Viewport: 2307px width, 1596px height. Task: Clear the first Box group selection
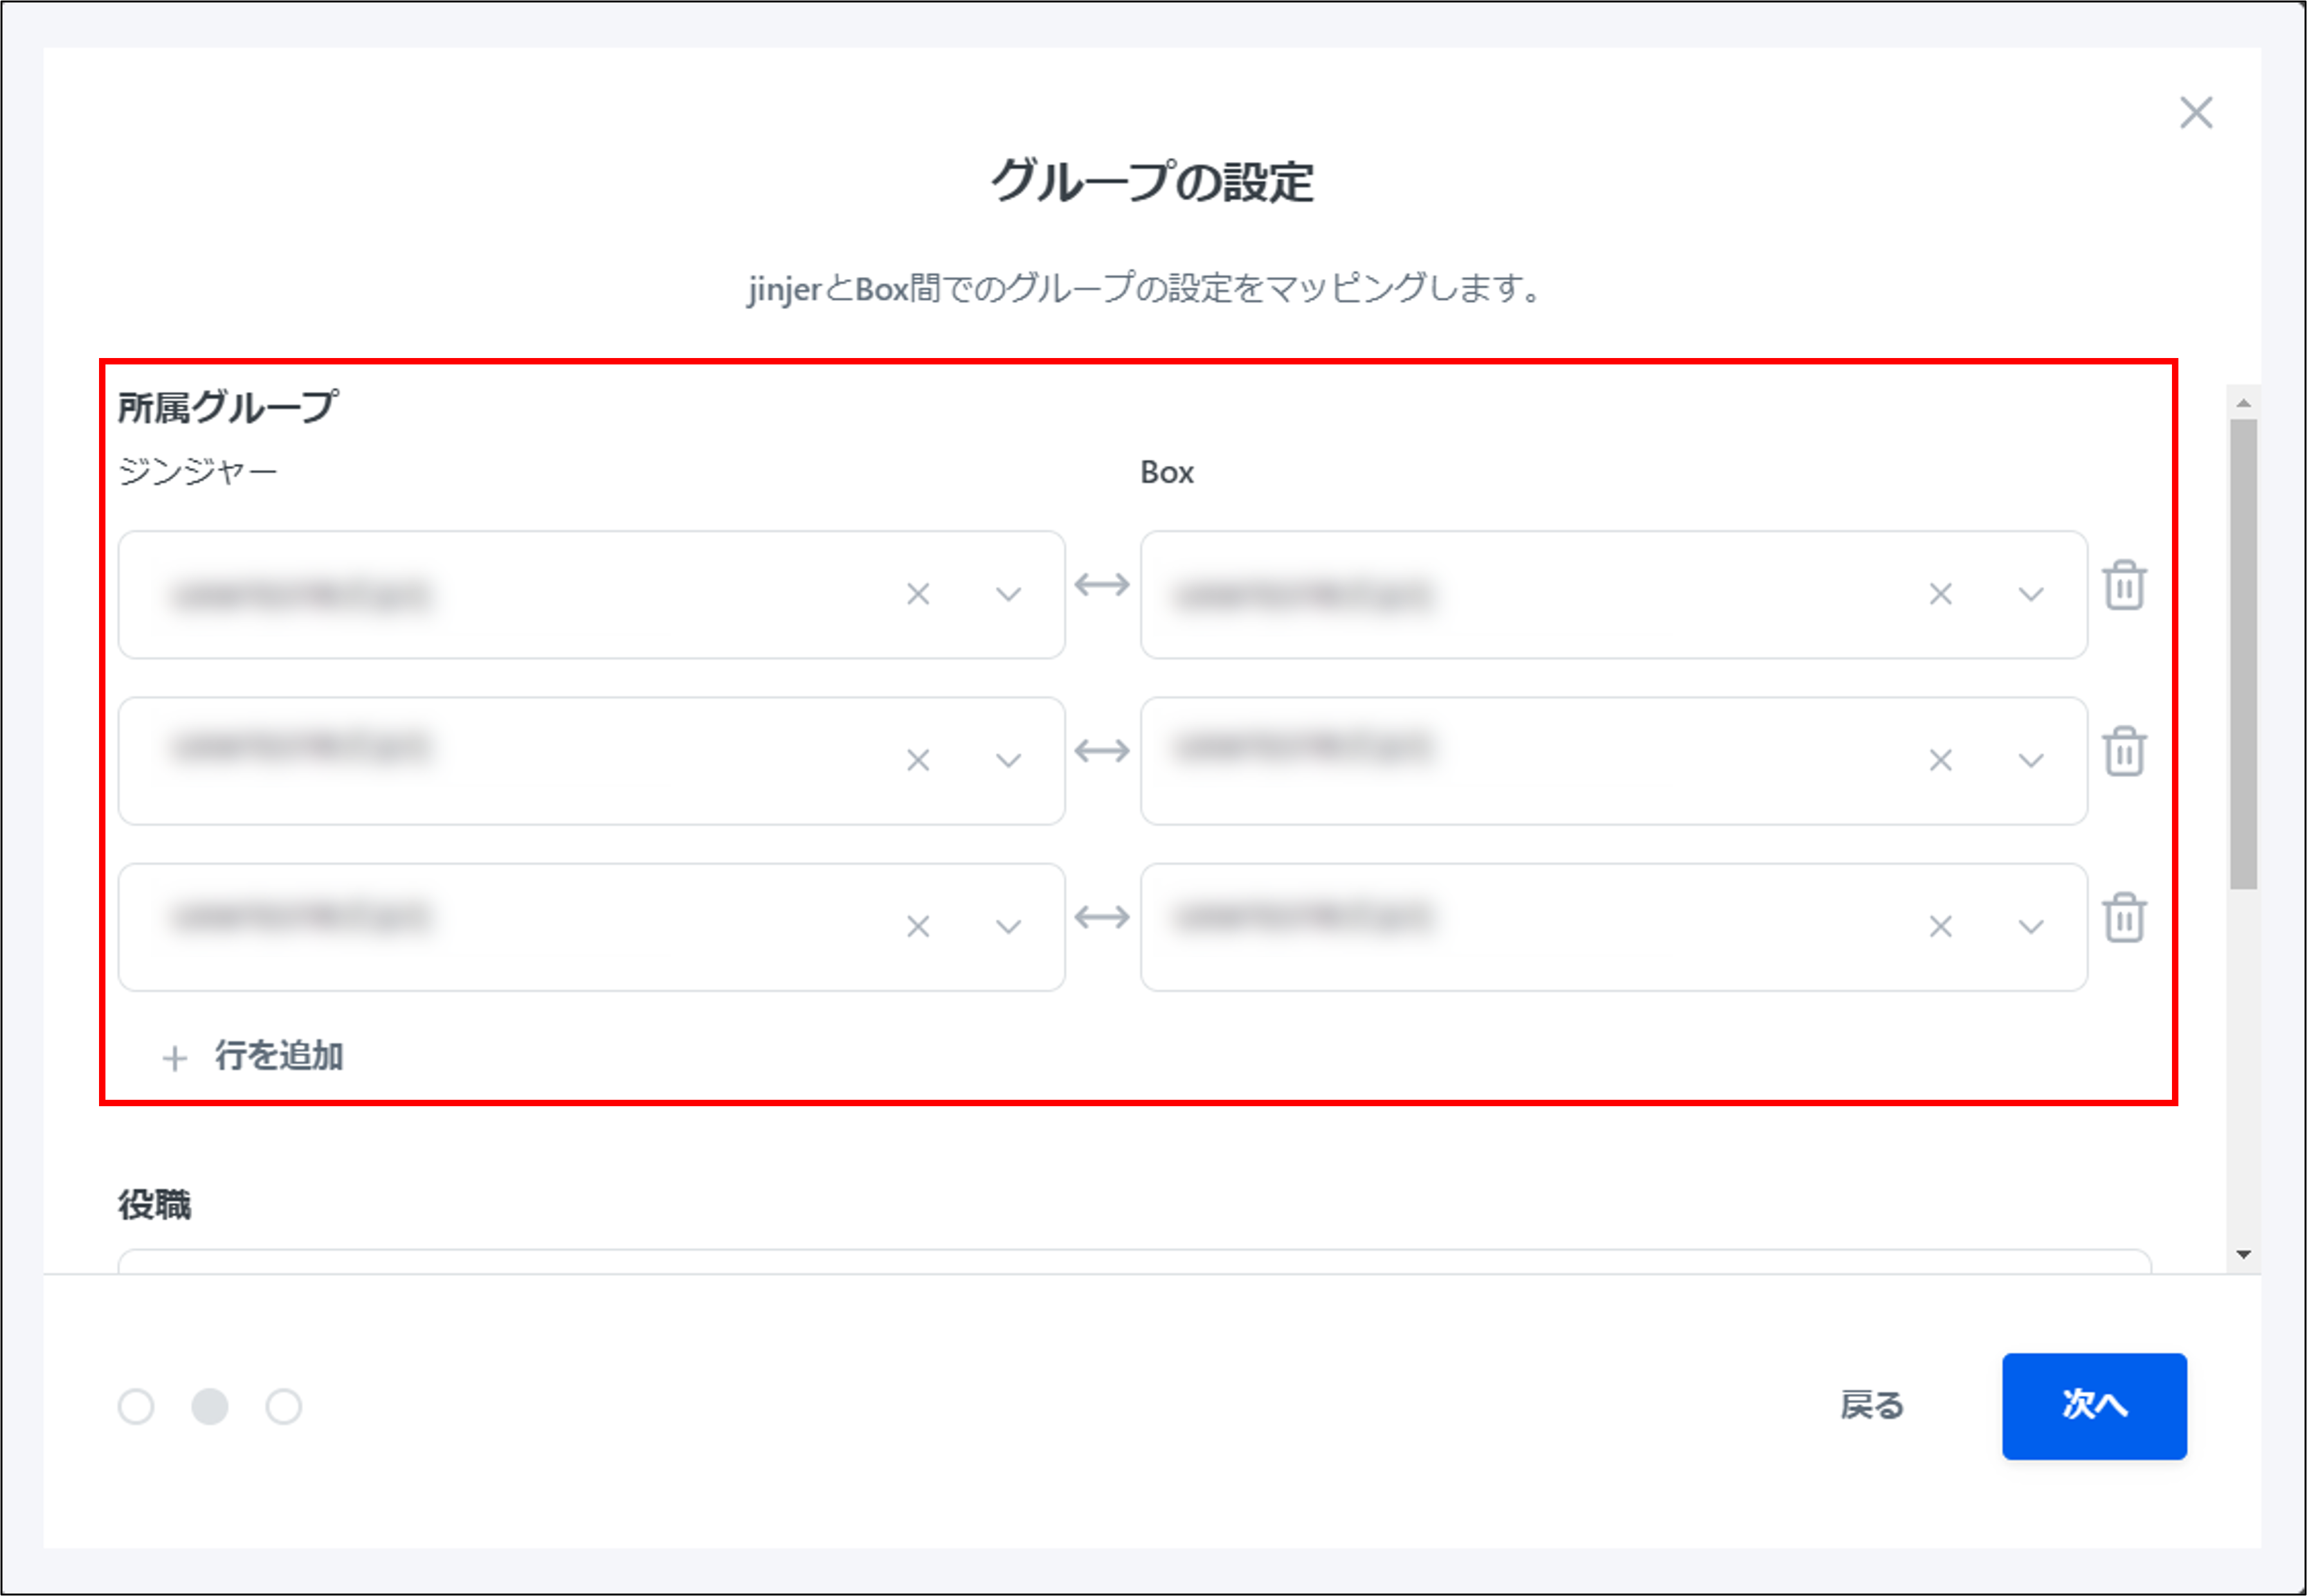1940,594
